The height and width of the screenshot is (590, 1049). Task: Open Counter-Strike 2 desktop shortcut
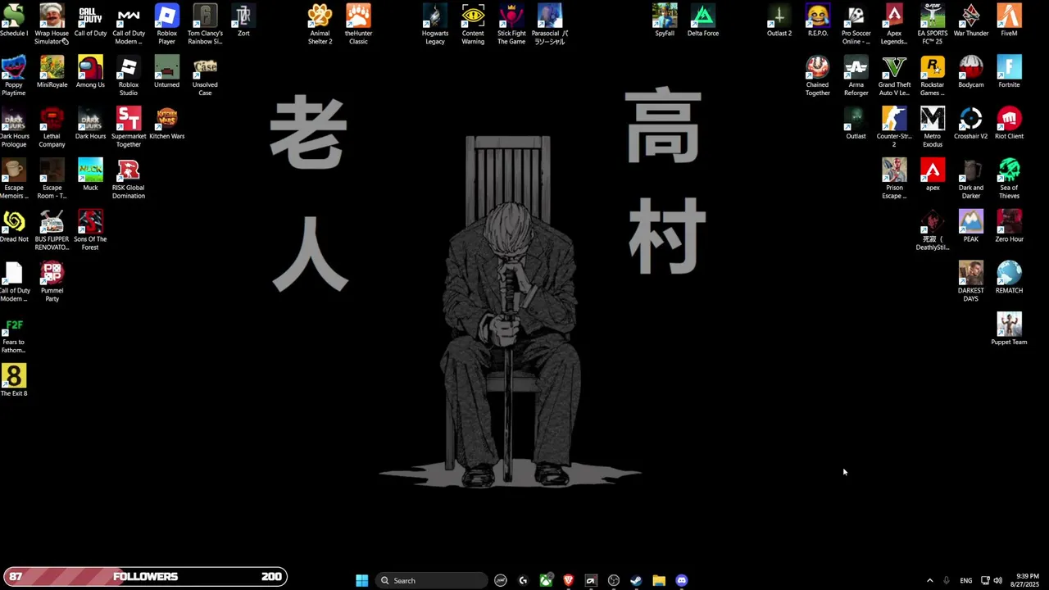pos(894,128)
